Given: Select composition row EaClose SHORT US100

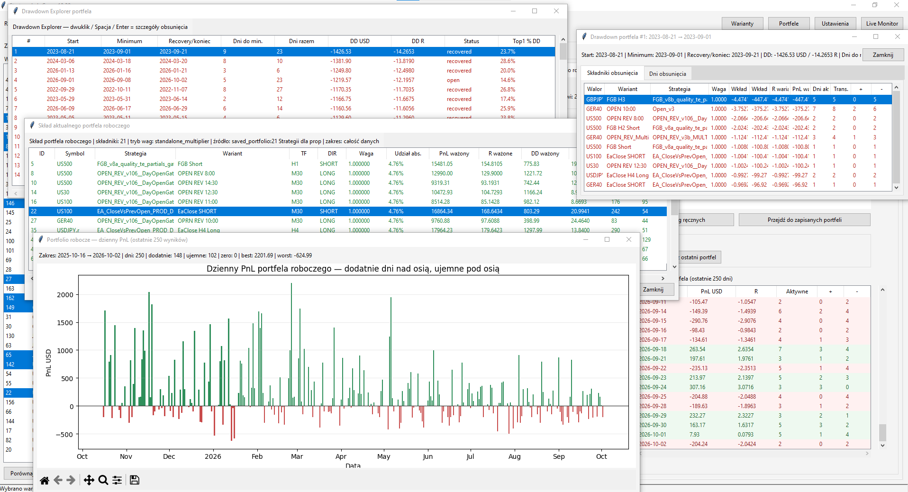Looking at the screenshot, I should coord(347,211).
